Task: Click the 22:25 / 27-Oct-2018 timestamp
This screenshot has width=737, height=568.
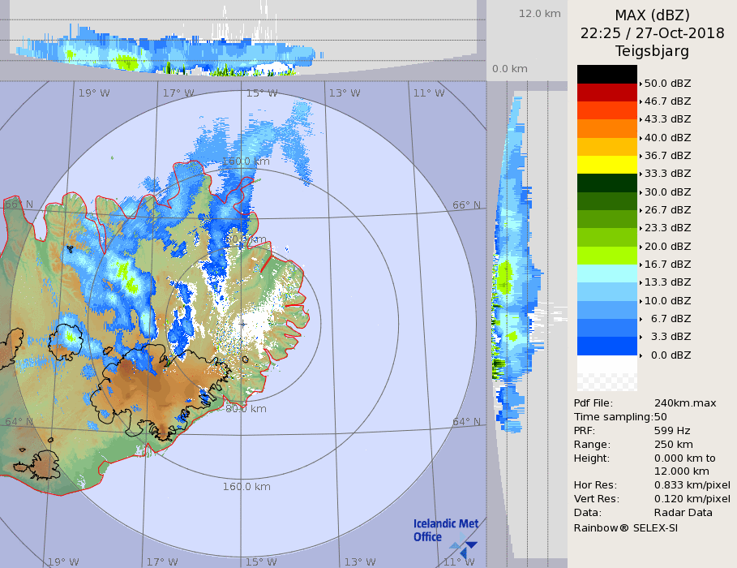Action: click(x=652, y=33)
